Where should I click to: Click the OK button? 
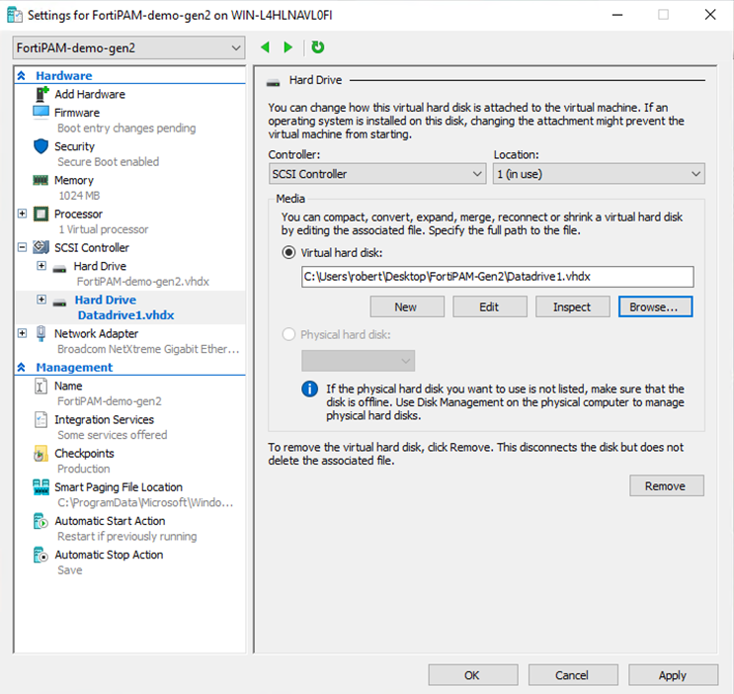tap(473, 675)
